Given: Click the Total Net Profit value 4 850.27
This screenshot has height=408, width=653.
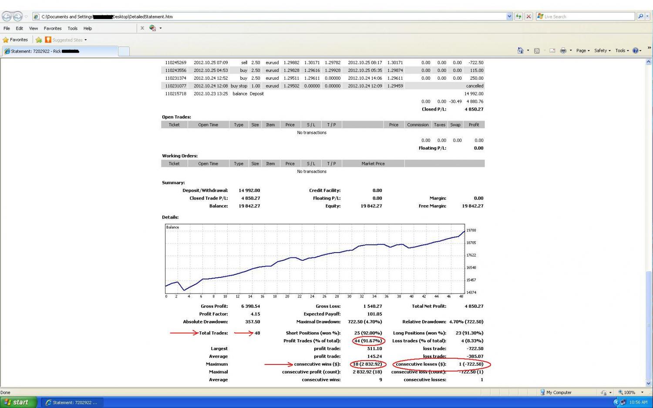Looking at the screenshot, I should click(474, 306).
